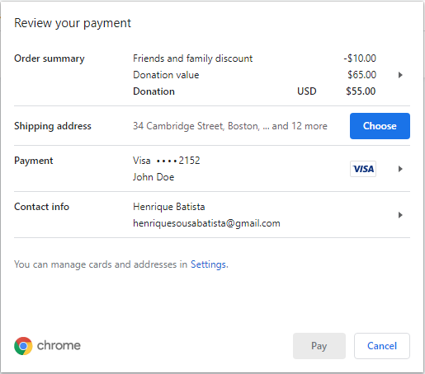Click the USD currency label
The image size is (425, 374).
click(307, 91)
